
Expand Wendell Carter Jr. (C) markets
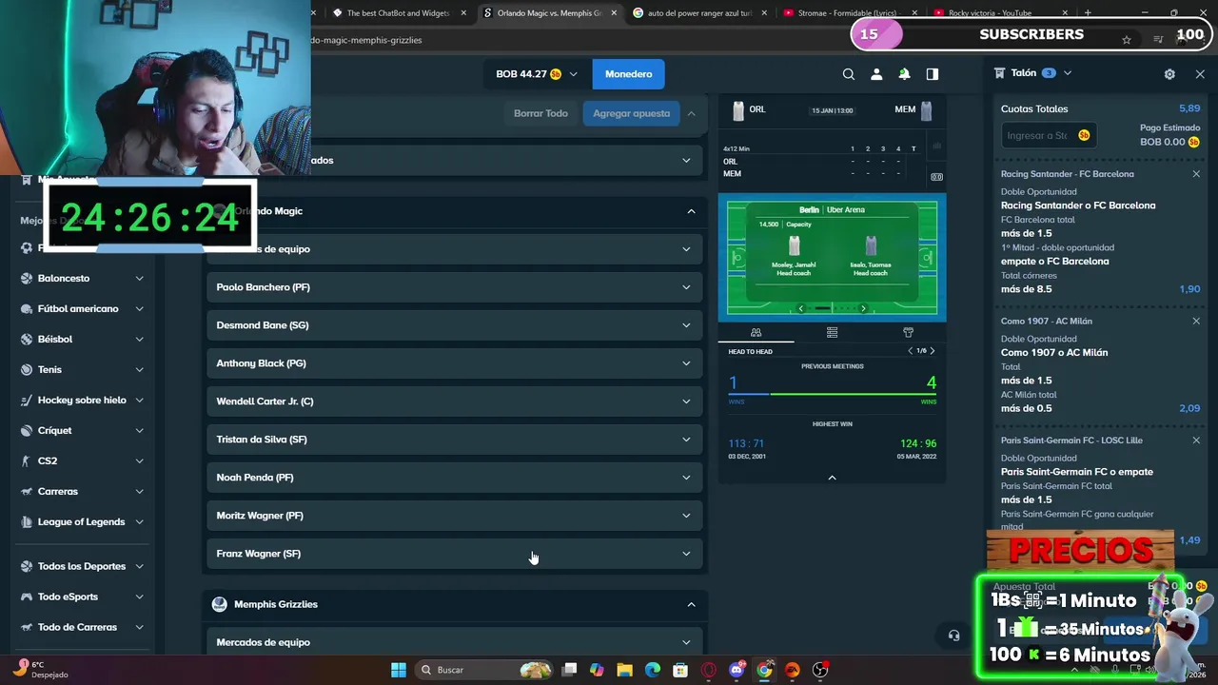(455, 401)
